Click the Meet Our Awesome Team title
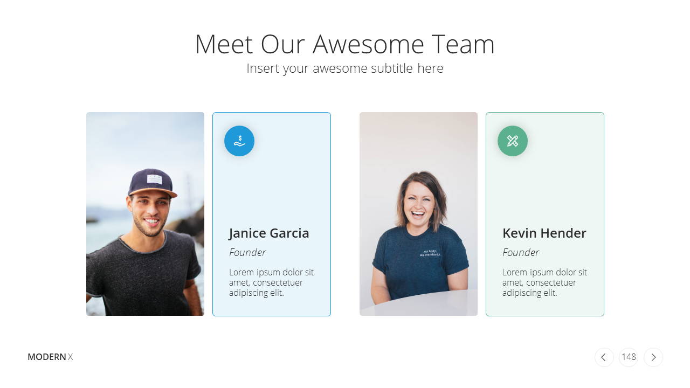690x388 pixels. pos(344,44)
